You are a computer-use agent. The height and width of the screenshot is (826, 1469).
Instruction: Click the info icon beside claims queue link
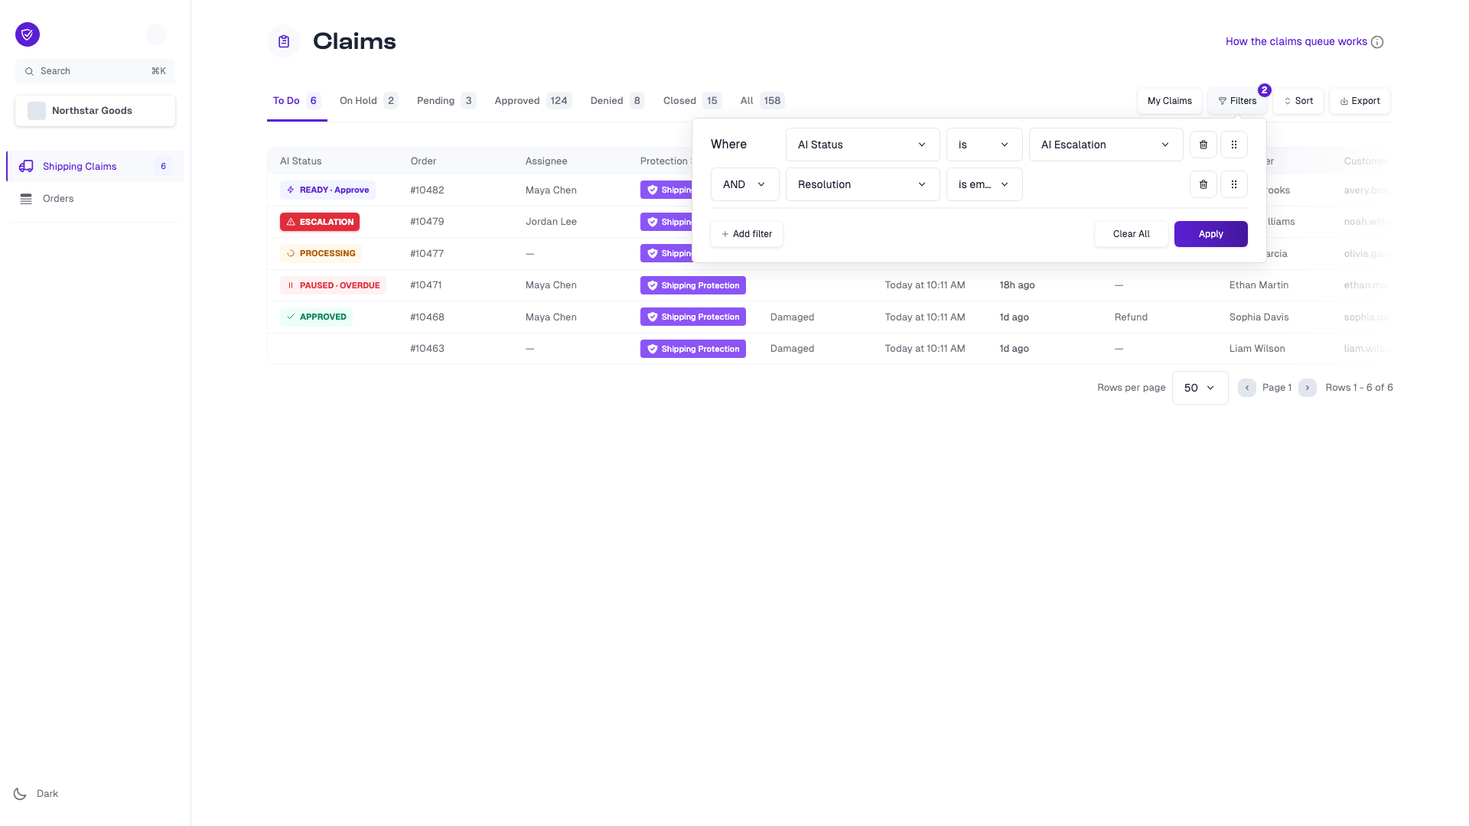click(1377, 42)
